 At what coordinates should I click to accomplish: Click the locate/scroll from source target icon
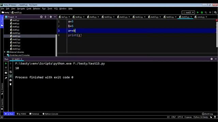(x=41, y=17)
